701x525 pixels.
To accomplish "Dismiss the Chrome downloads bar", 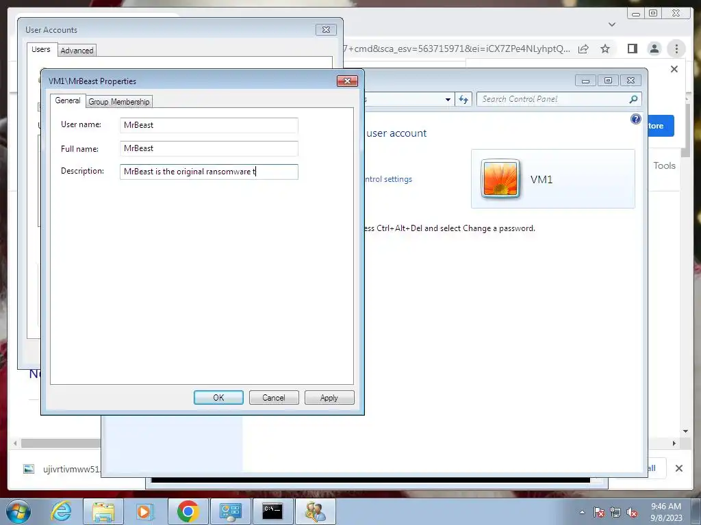I will tap(678, 468).
